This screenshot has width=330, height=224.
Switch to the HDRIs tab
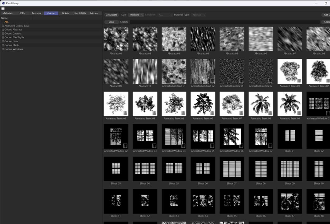(x=22, y=13)
